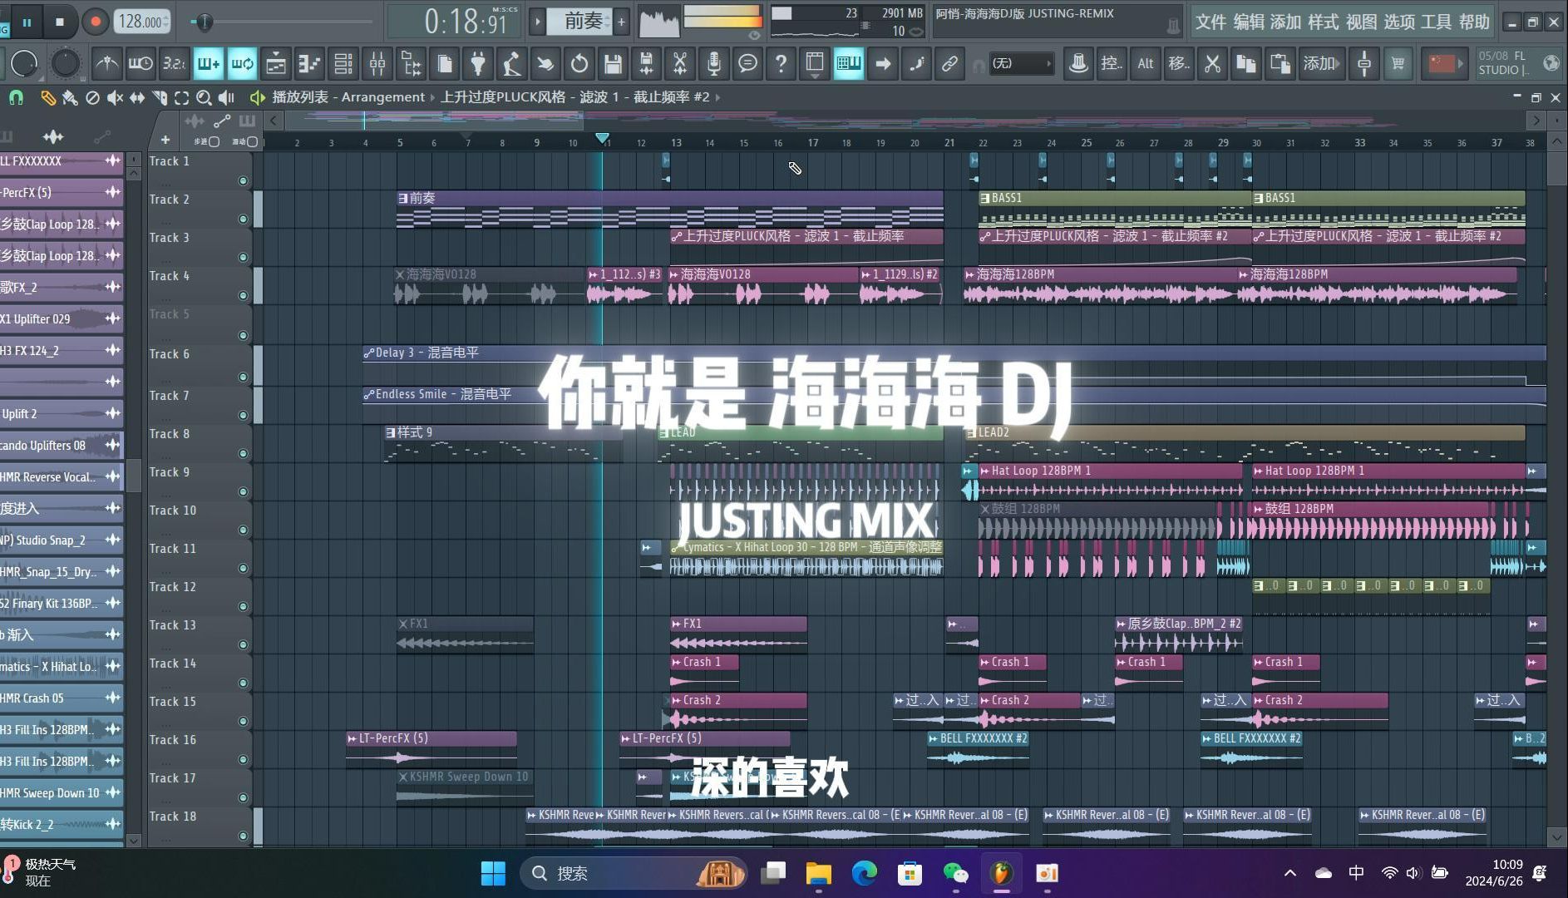Screen dimensions: 1568x898
Task: Open WeChat from the taskbar
Action: [x=955, y=873]
